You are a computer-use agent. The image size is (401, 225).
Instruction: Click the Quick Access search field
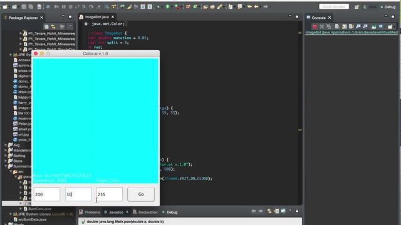(334, 7)
